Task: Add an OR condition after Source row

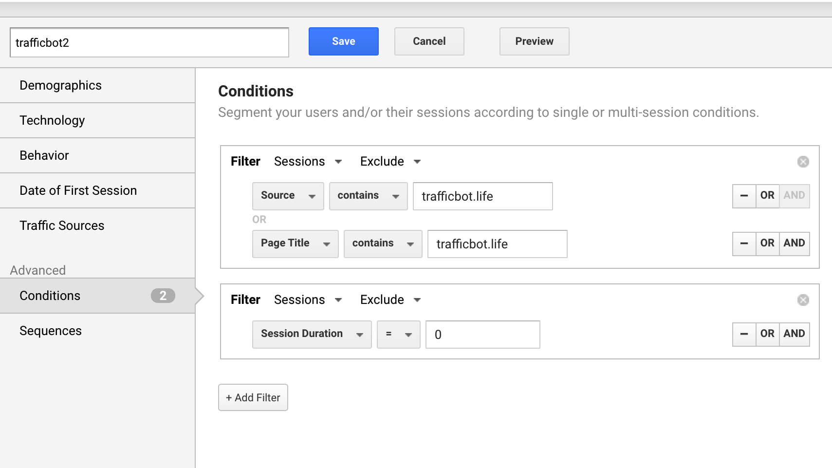Action: 767,196
